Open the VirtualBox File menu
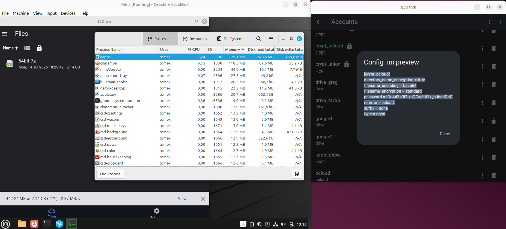 5,13
